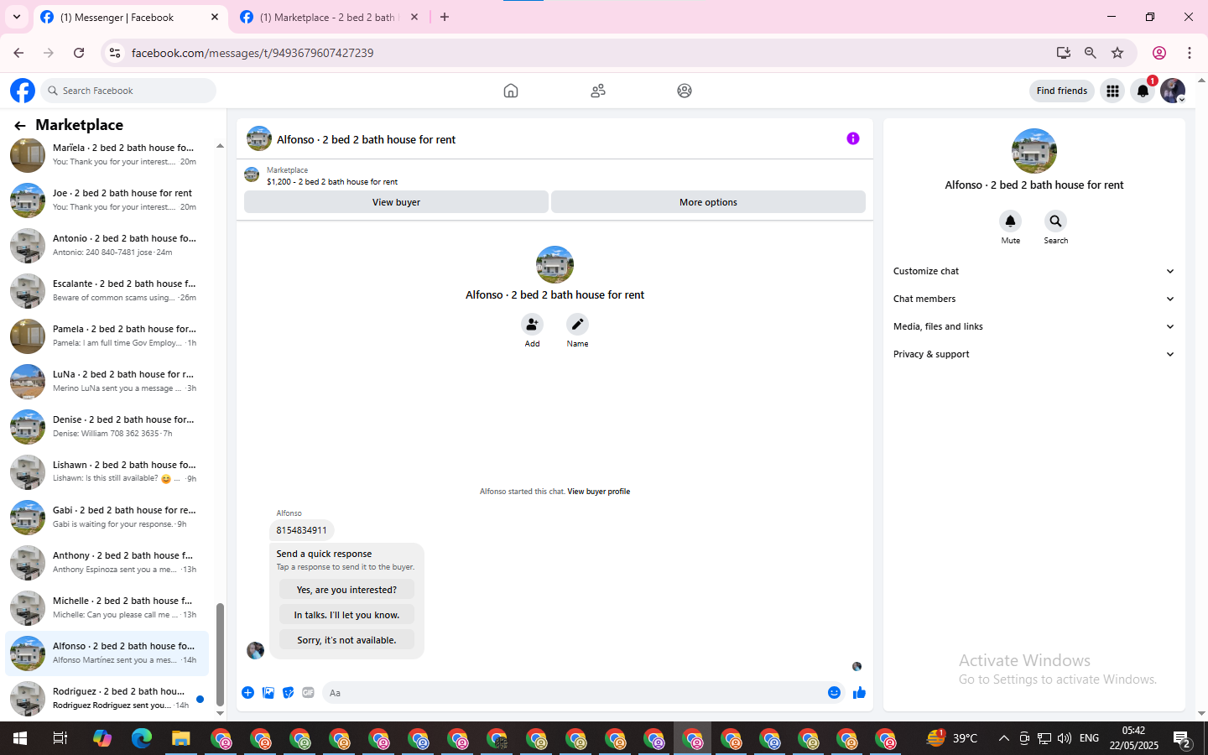Send a thumbs-up like
Viewport: 1208px width, 755px height.
(859, 693)
